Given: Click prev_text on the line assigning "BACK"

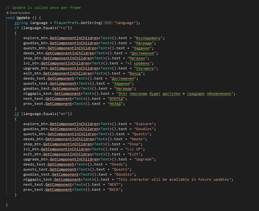Looking at the screenshot, I should [x=33, y=190].
